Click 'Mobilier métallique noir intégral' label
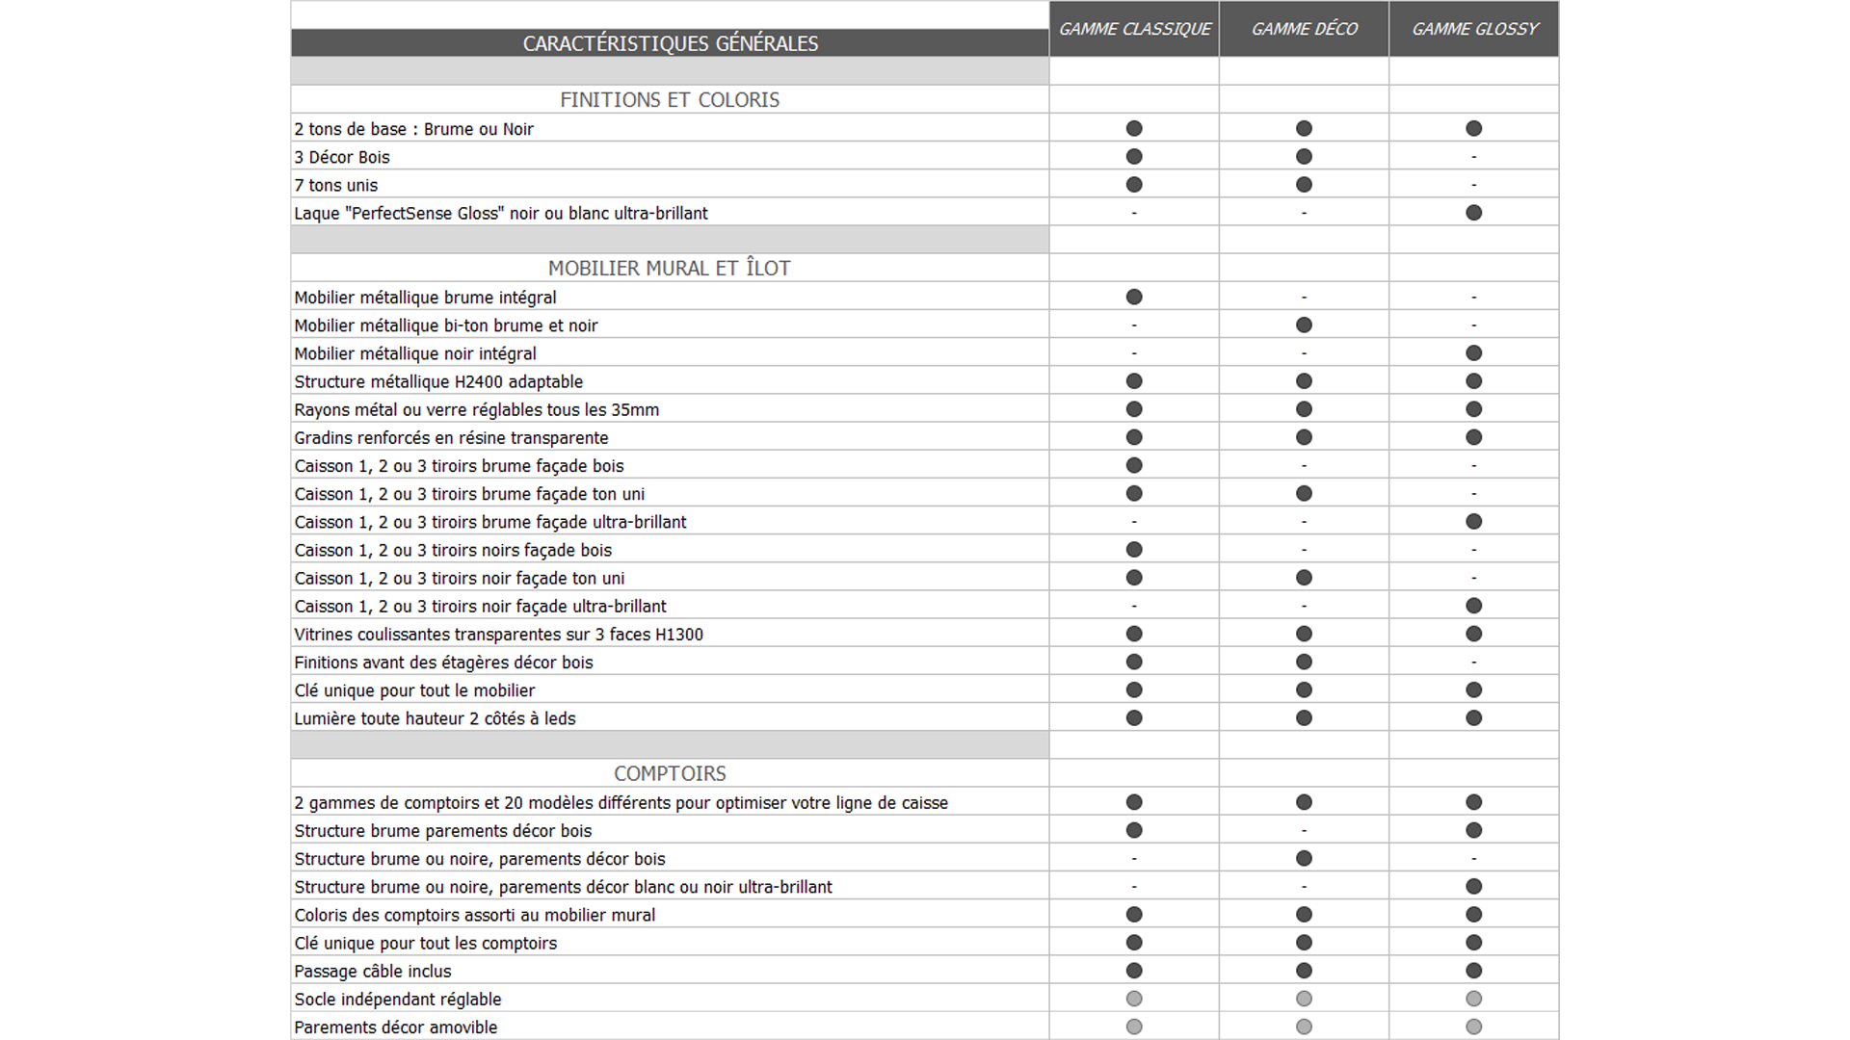The width and height of the screenshot is (1850, 1040). [x=415, y=353]
